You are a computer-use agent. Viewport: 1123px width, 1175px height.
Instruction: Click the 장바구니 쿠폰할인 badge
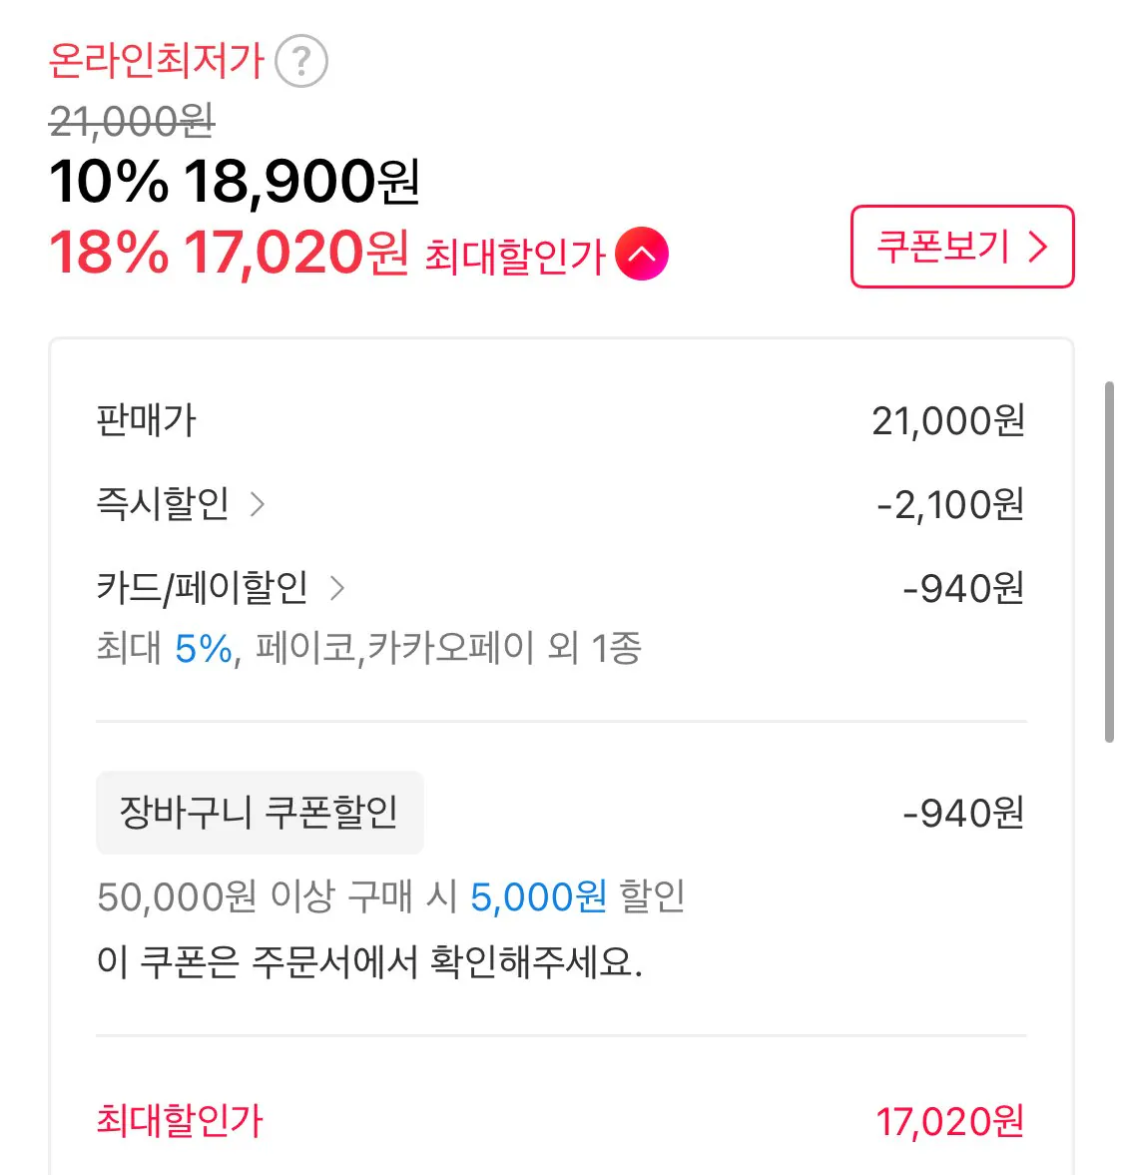coord(260,813)
